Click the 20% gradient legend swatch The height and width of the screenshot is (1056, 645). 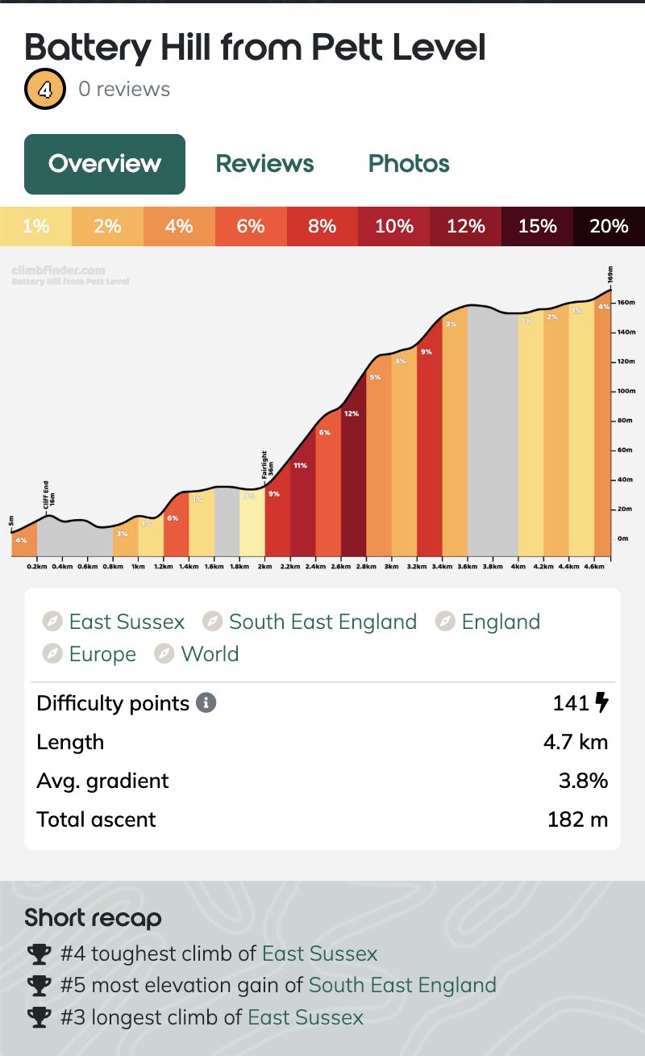[609, 226]
